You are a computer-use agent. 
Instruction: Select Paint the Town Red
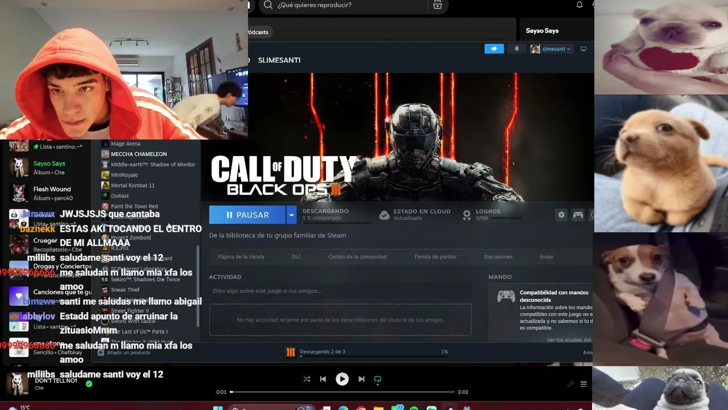pos(134,206)
